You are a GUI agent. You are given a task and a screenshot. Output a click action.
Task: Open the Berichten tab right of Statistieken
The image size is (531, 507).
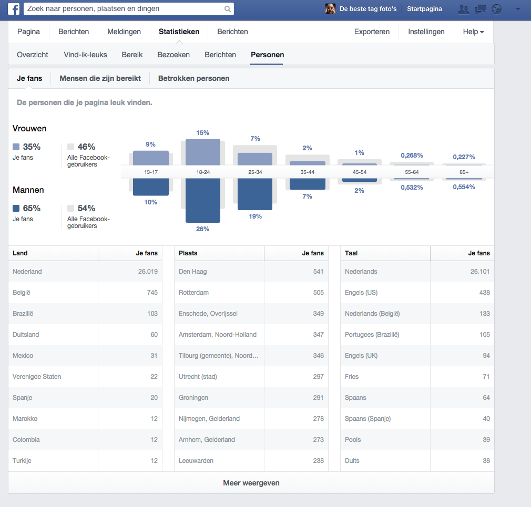pyautogui.click(x=233, y=32)
